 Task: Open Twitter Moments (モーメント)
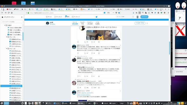(58, 17)
